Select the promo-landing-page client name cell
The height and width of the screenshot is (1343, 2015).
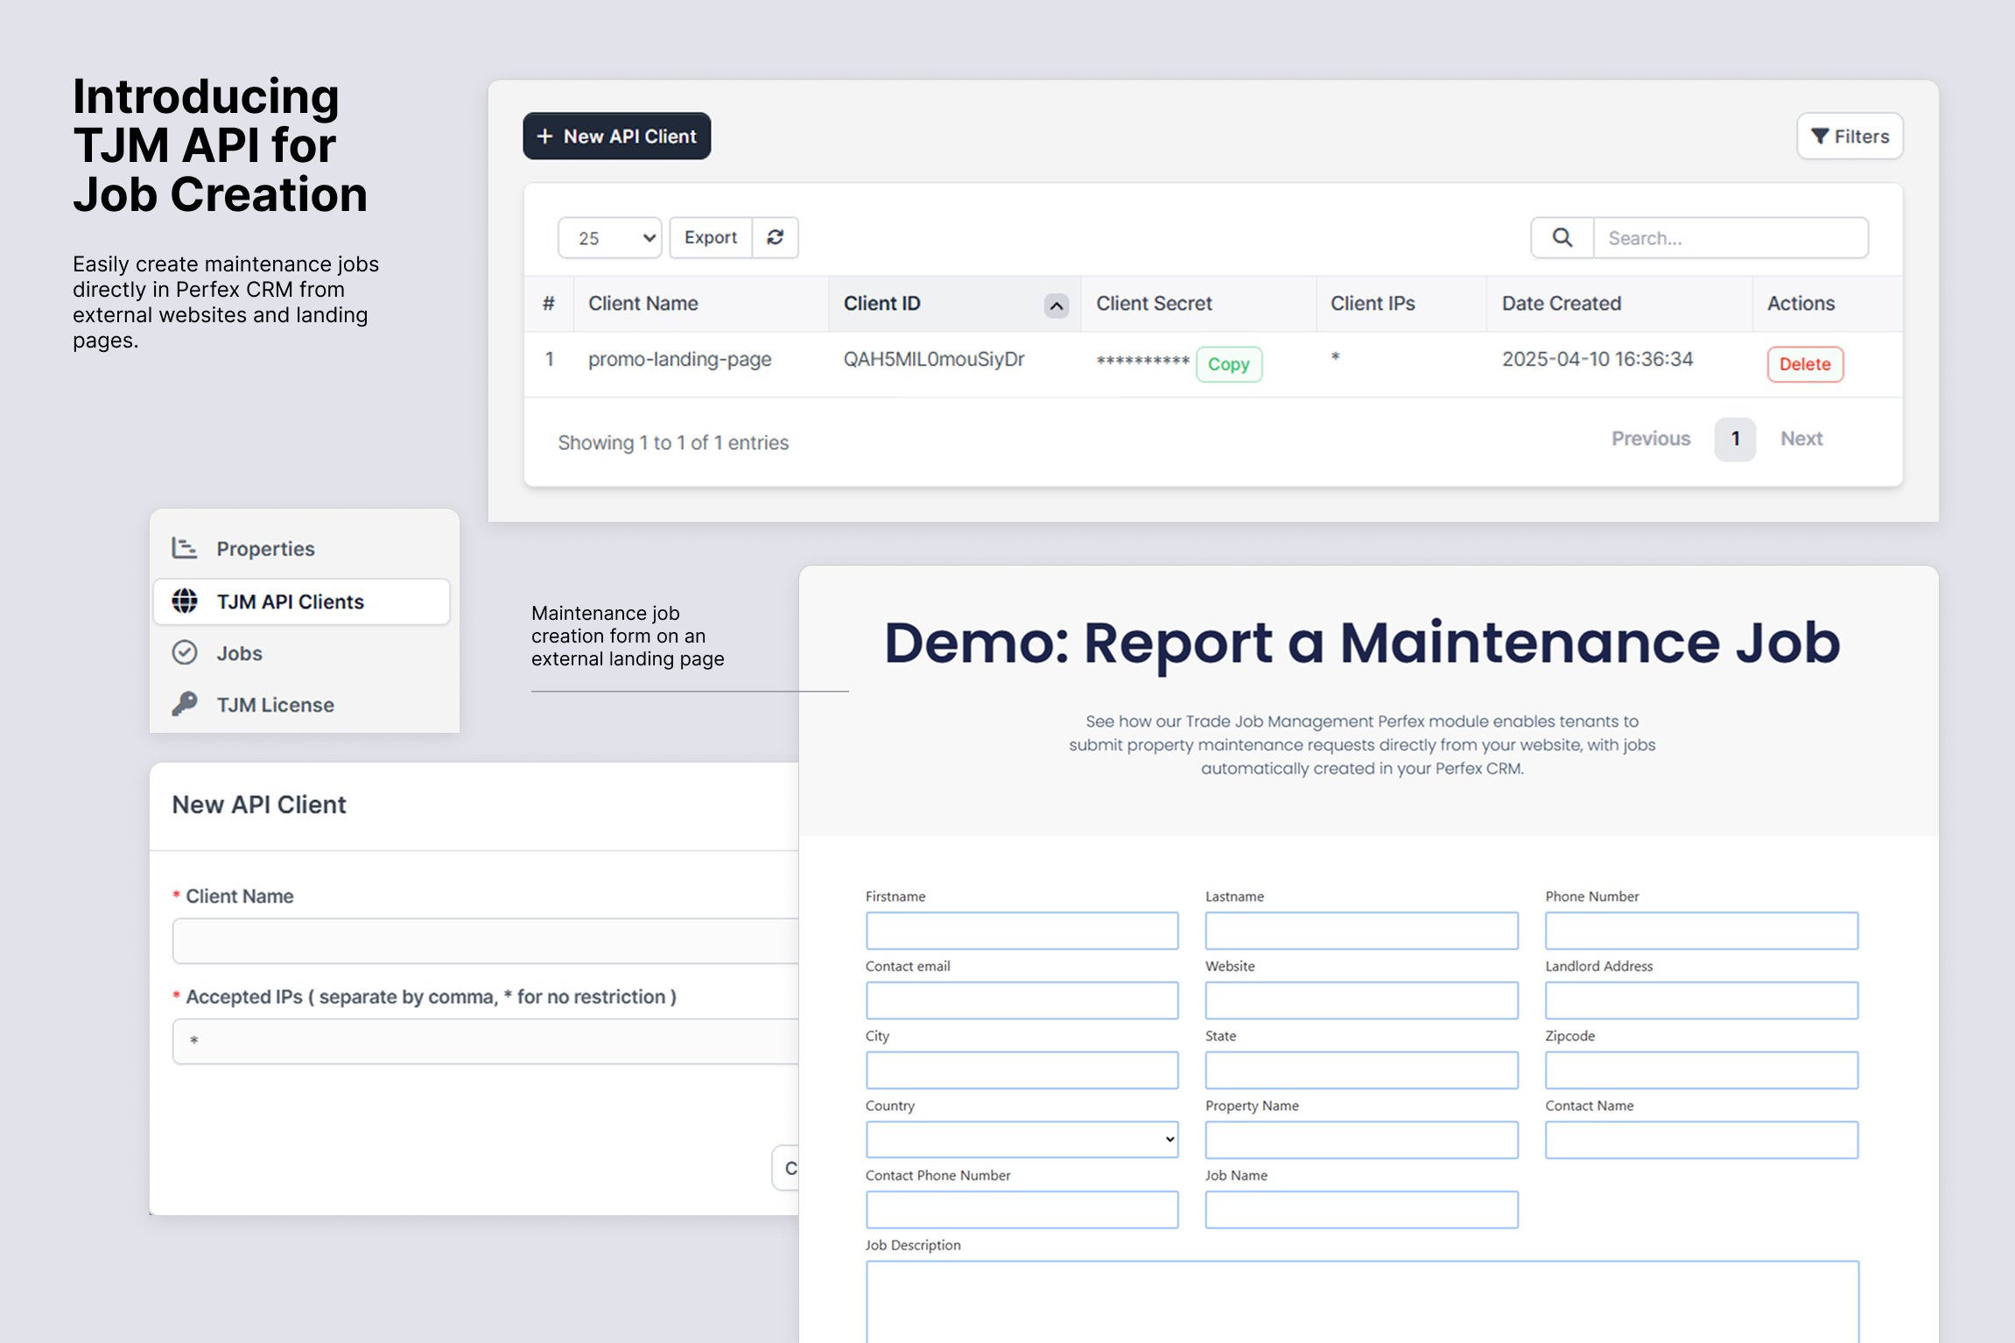[680, 360]
